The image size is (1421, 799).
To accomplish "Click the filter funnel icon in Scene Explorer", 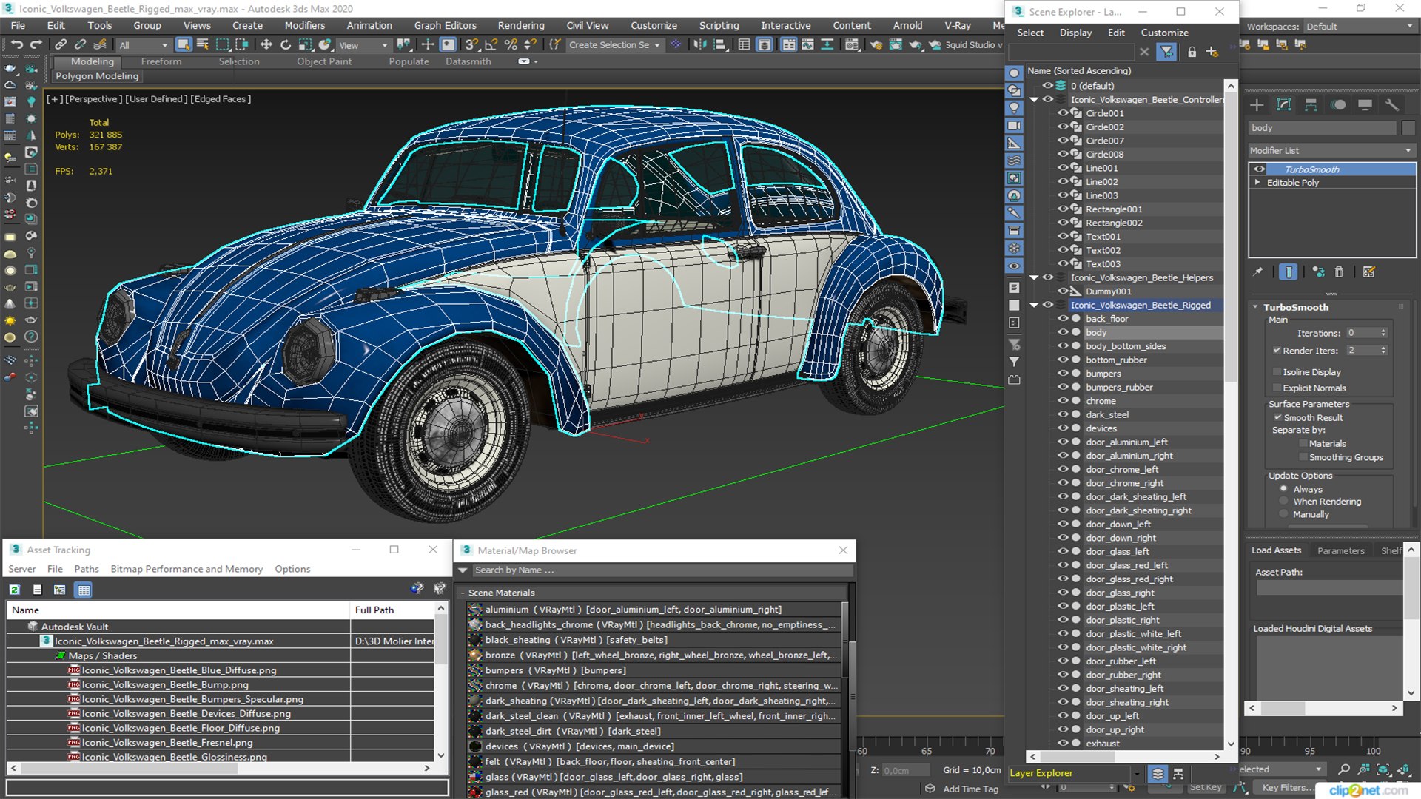I will pos(1166,52).
